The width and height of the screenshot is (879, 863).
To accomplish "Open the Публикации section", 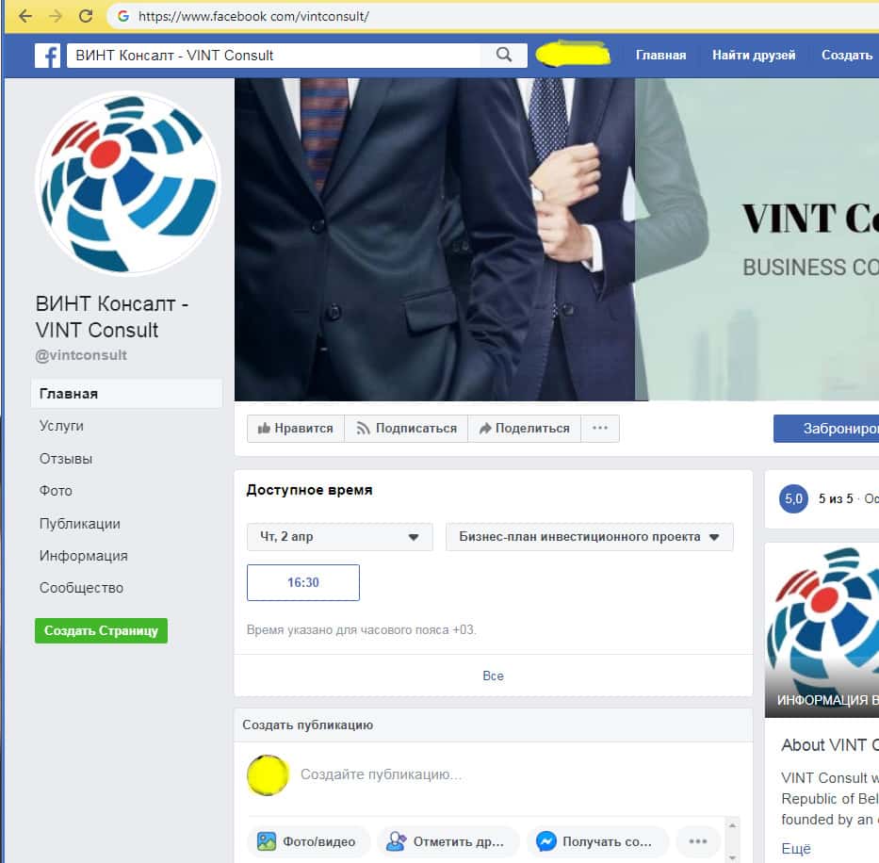I will point(79,524).
